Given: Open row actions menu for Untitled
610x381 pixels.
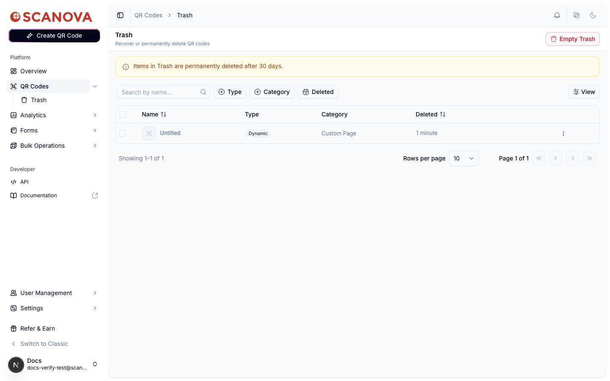Looking at the screenshot, I should (563, 133).
